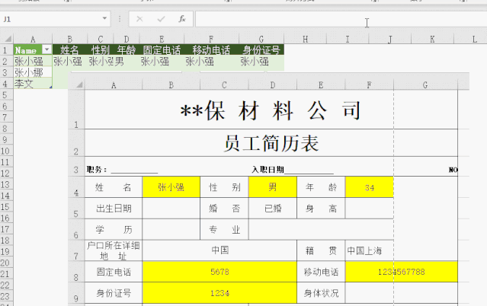
Task: Click the 学历 label cell
Action: pos(114,229)
